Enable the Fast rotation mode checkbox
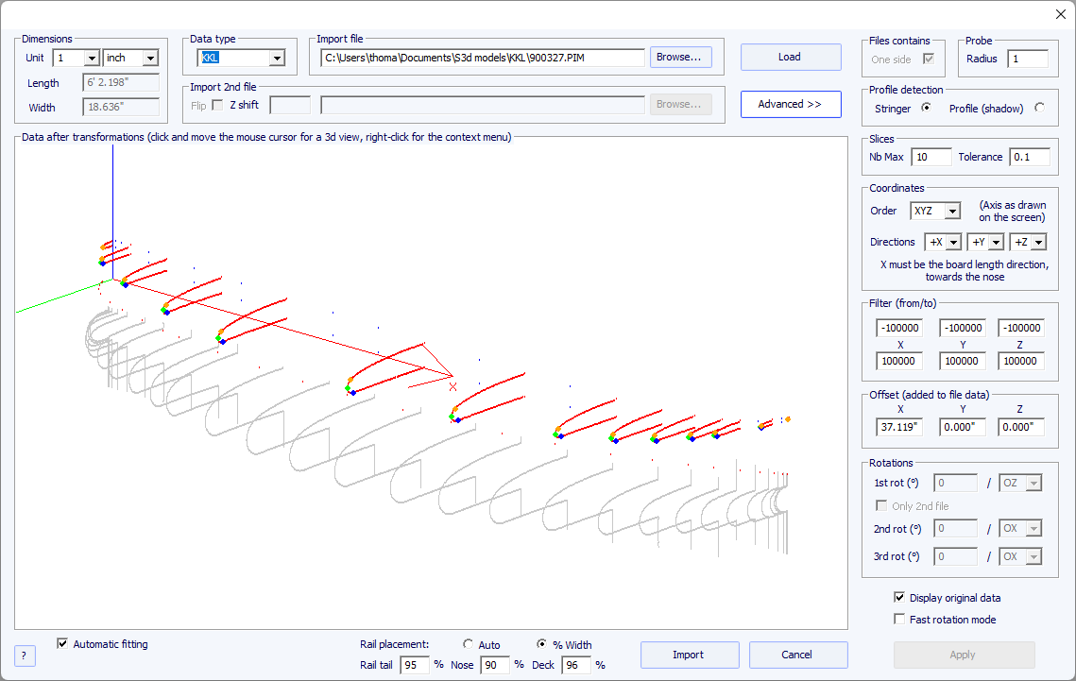Image resolution: width=1076 pixels, height=681 pixels. 899,620
